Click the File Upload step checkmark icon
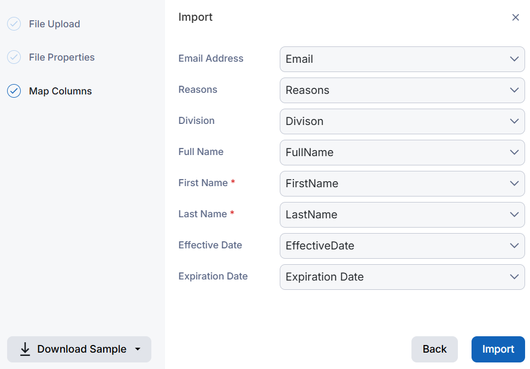Viewport: 530px width, 369px height. point(14,24)
